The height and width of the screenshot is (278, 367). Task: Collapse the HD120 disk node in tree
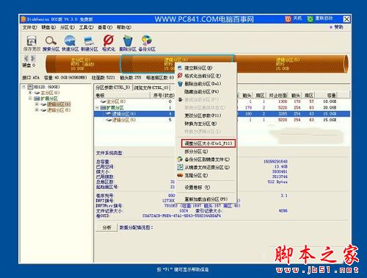[24, 87]
